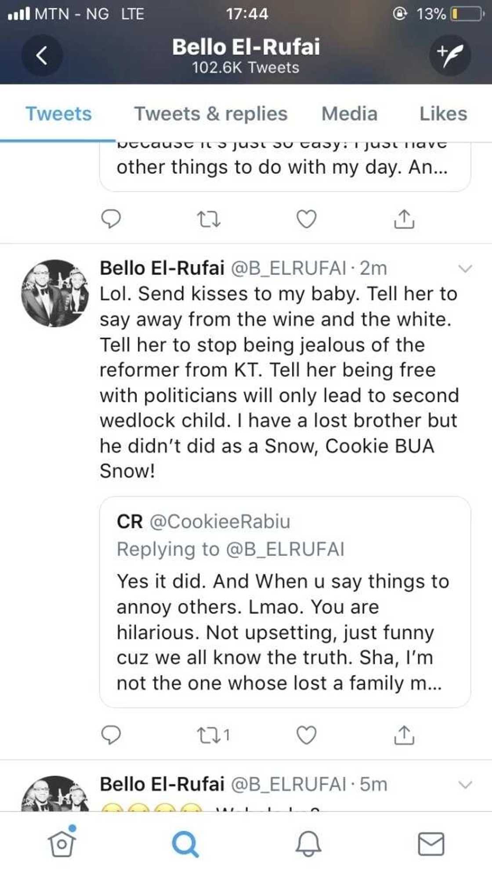The height and width of the screenshot is (876, 492).
Task: Open the Home tab in bottom bar
Action: pos(62,843)
